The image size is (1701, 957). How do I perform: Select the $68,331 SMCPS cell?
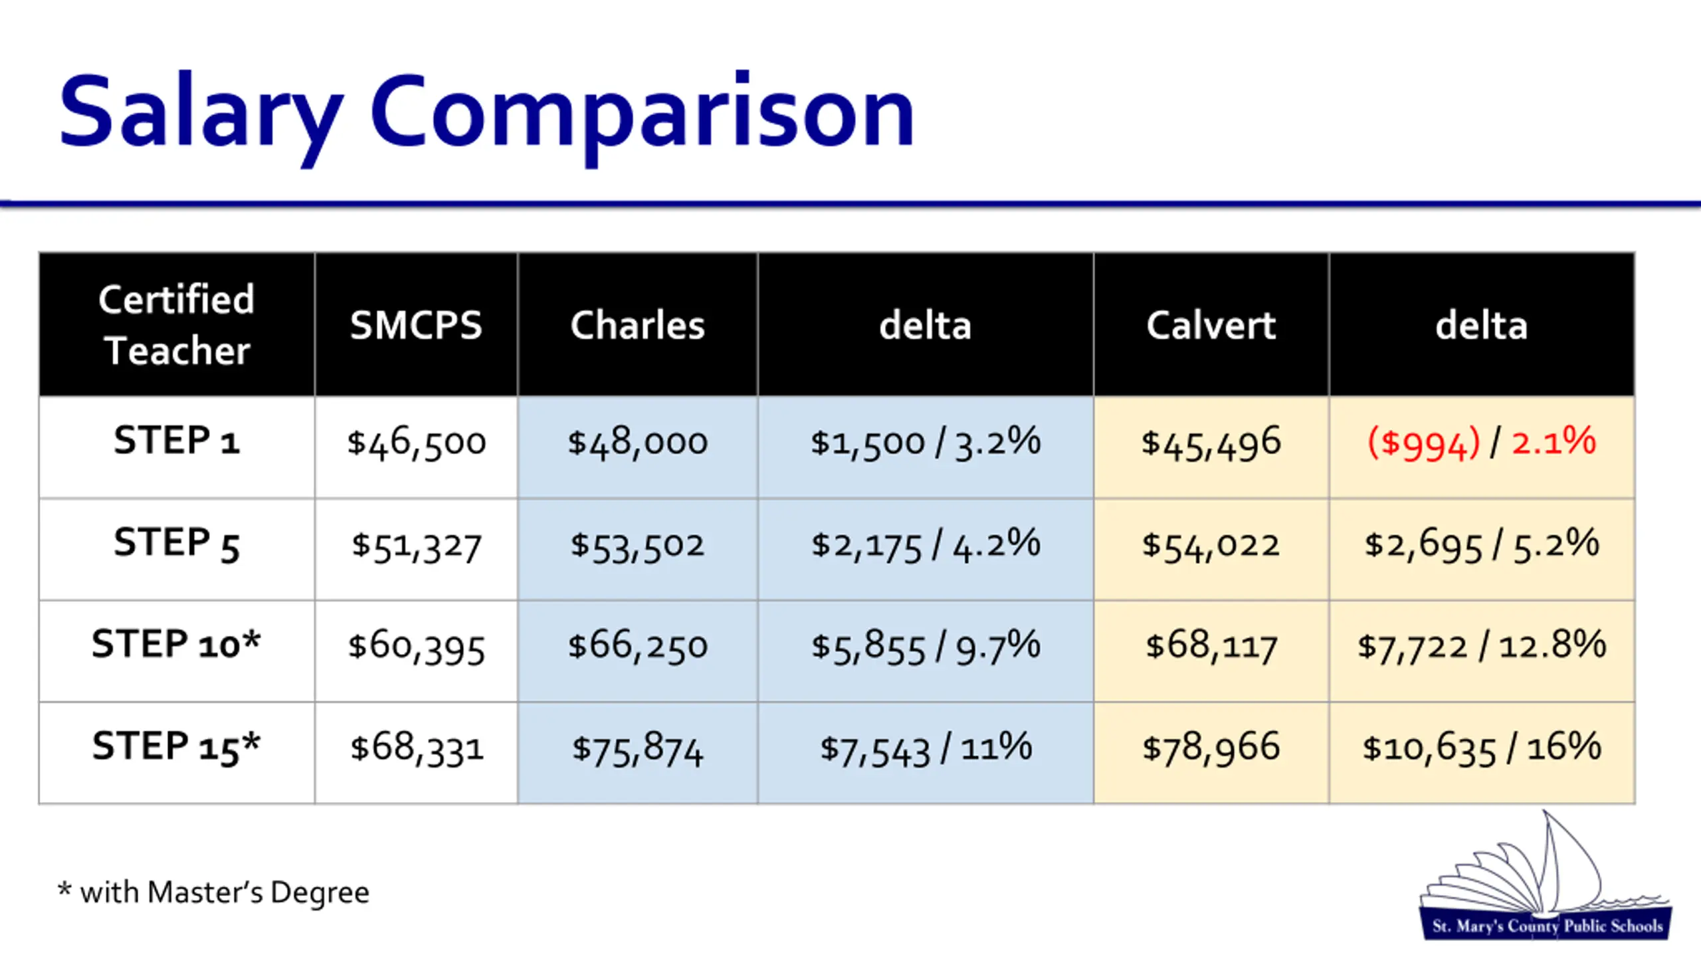416,753
